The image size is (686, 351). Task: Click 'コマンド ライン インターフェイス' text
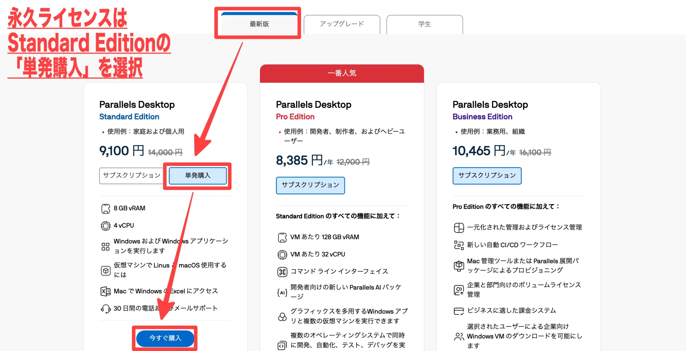click(x=339, y=271)
